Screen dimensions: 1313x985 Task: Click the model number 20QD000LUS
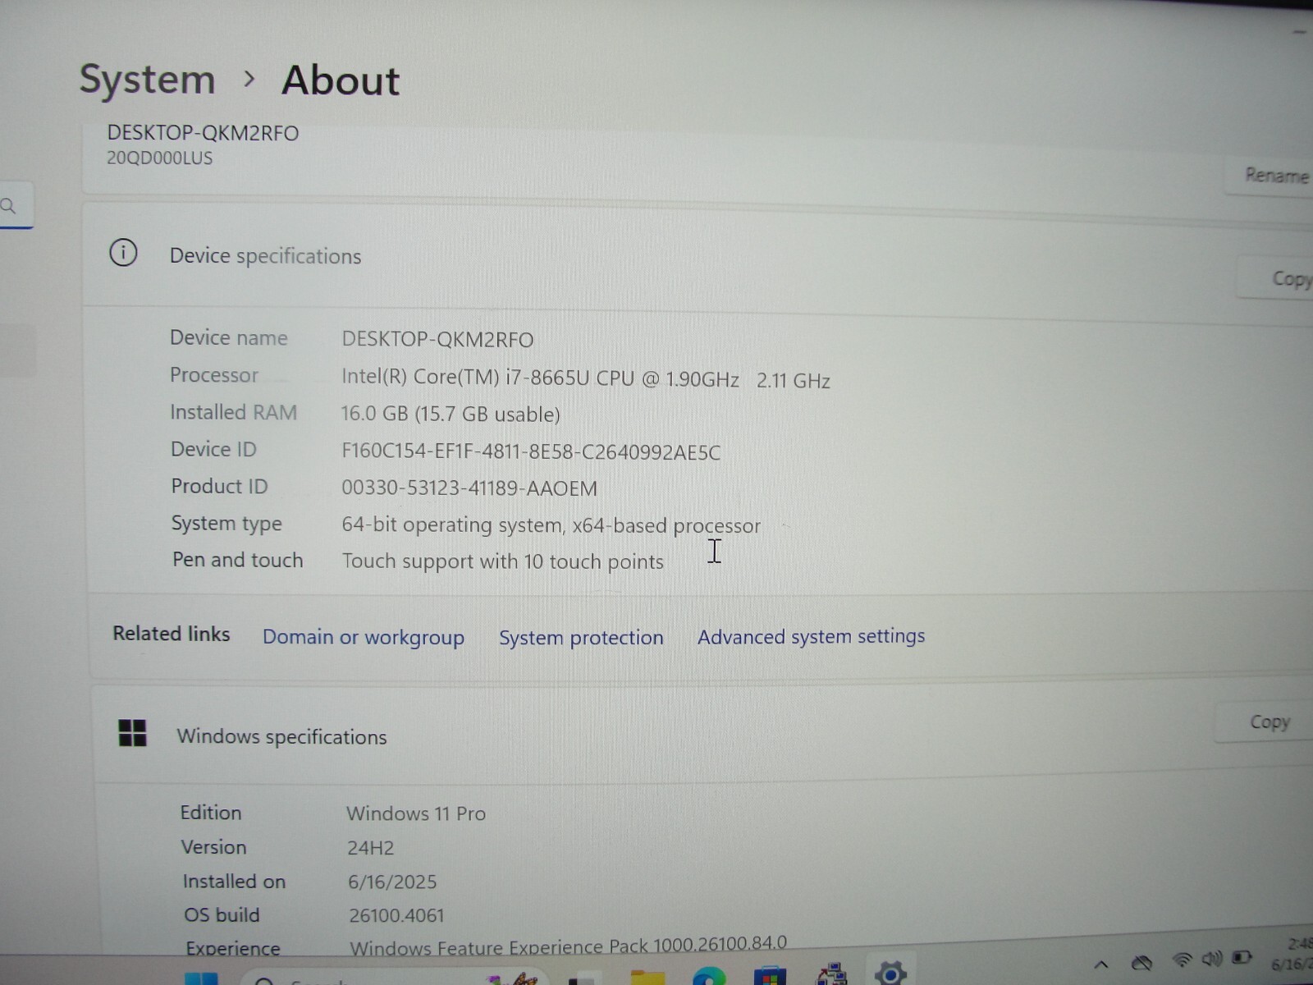[x=159, y=158]
